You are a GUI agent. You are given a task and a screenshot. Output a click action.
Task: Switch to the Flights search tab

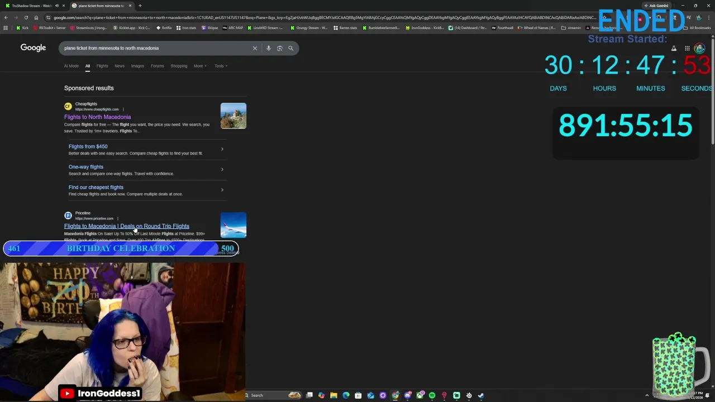point(102,66)
